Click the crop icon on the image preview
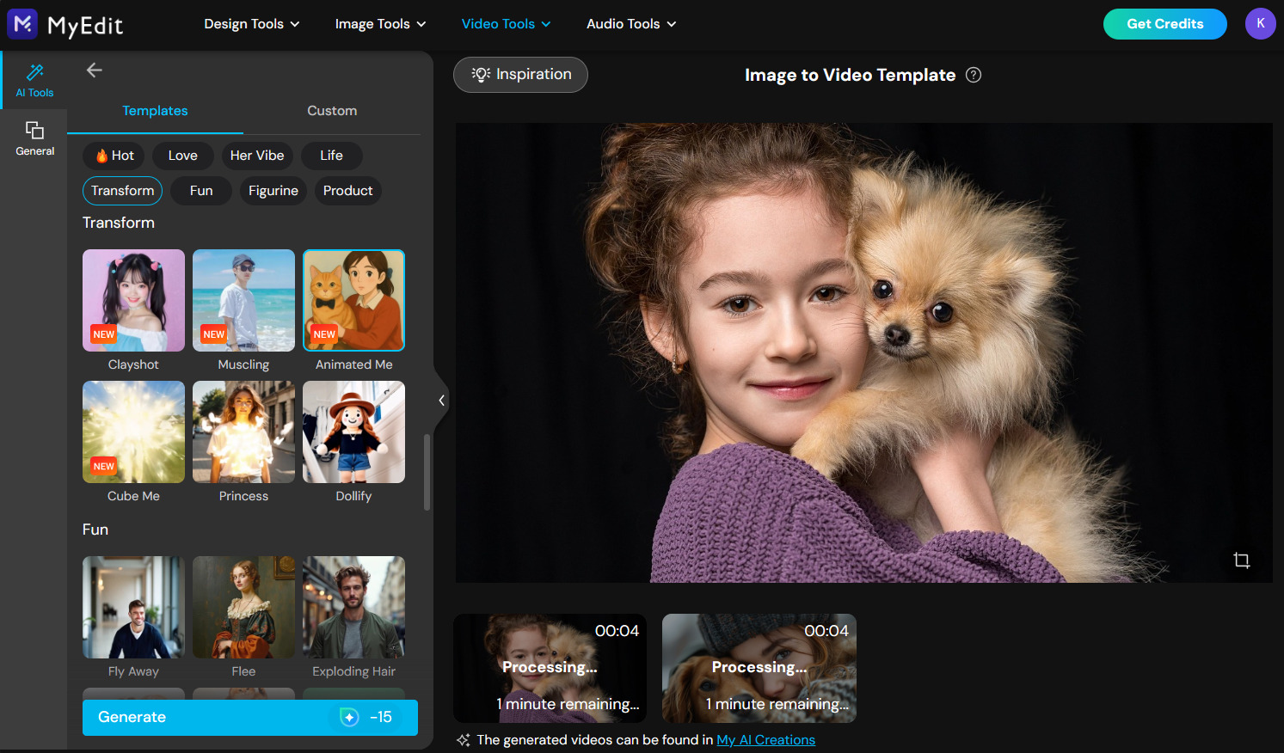 click(x=1242, y=560)
